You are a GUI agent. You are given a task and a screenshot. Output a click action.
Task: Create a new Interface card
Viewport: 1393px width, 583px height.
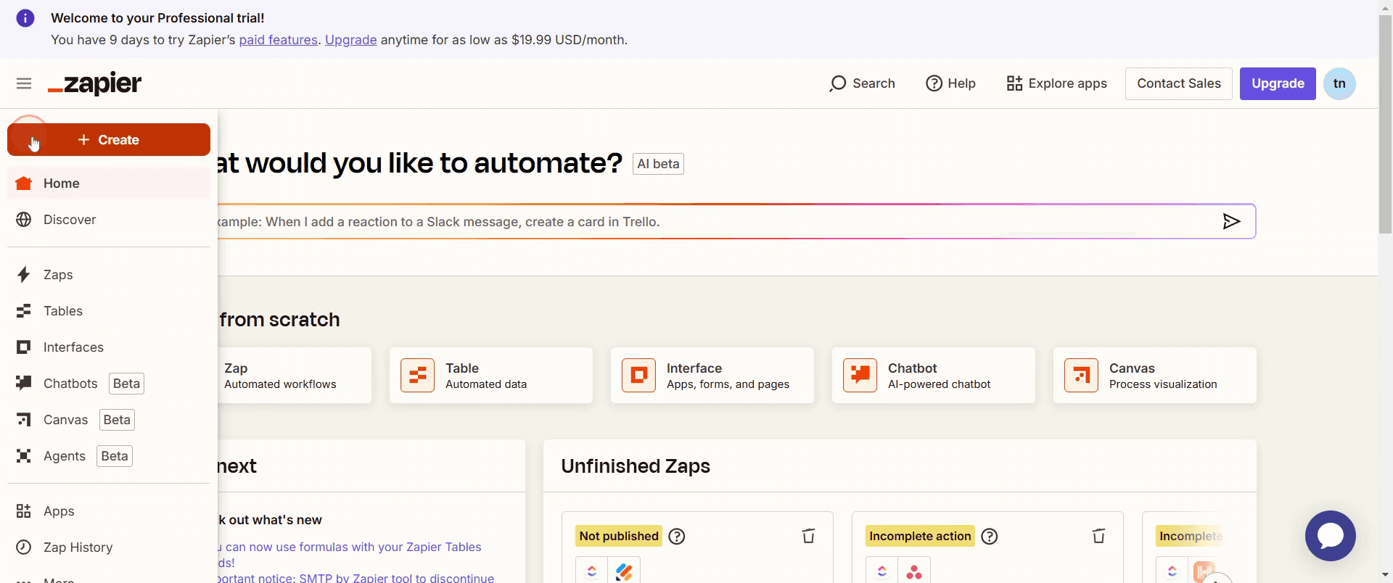[x=712, y=376]
